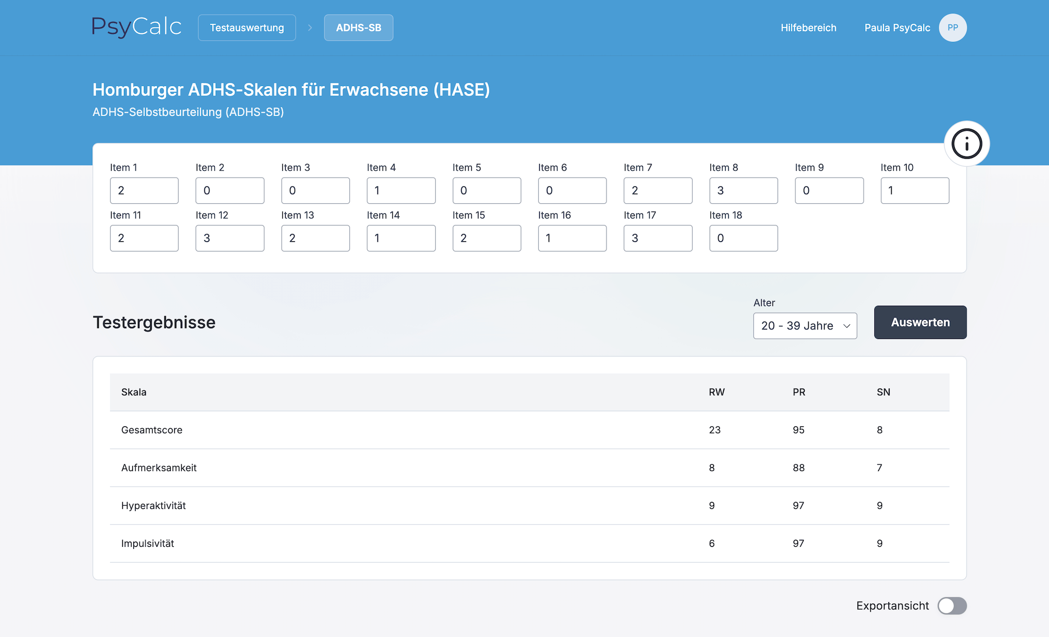The width and height of the screenshot is (1049, 637).
Task: Open the Alter age dropdown
Action: point(805,326)
